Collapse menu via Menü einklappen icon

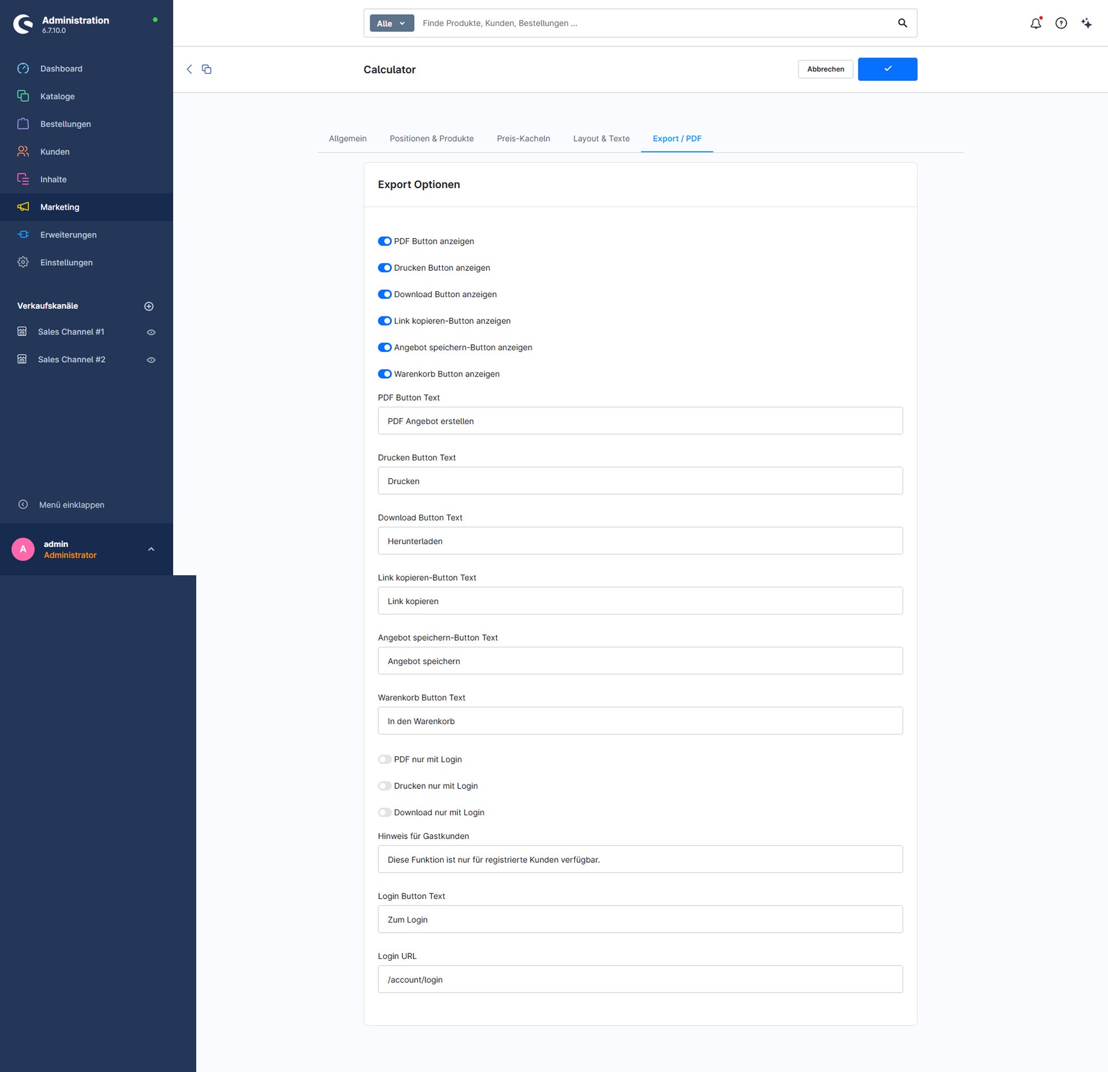(x=23, y=504)
